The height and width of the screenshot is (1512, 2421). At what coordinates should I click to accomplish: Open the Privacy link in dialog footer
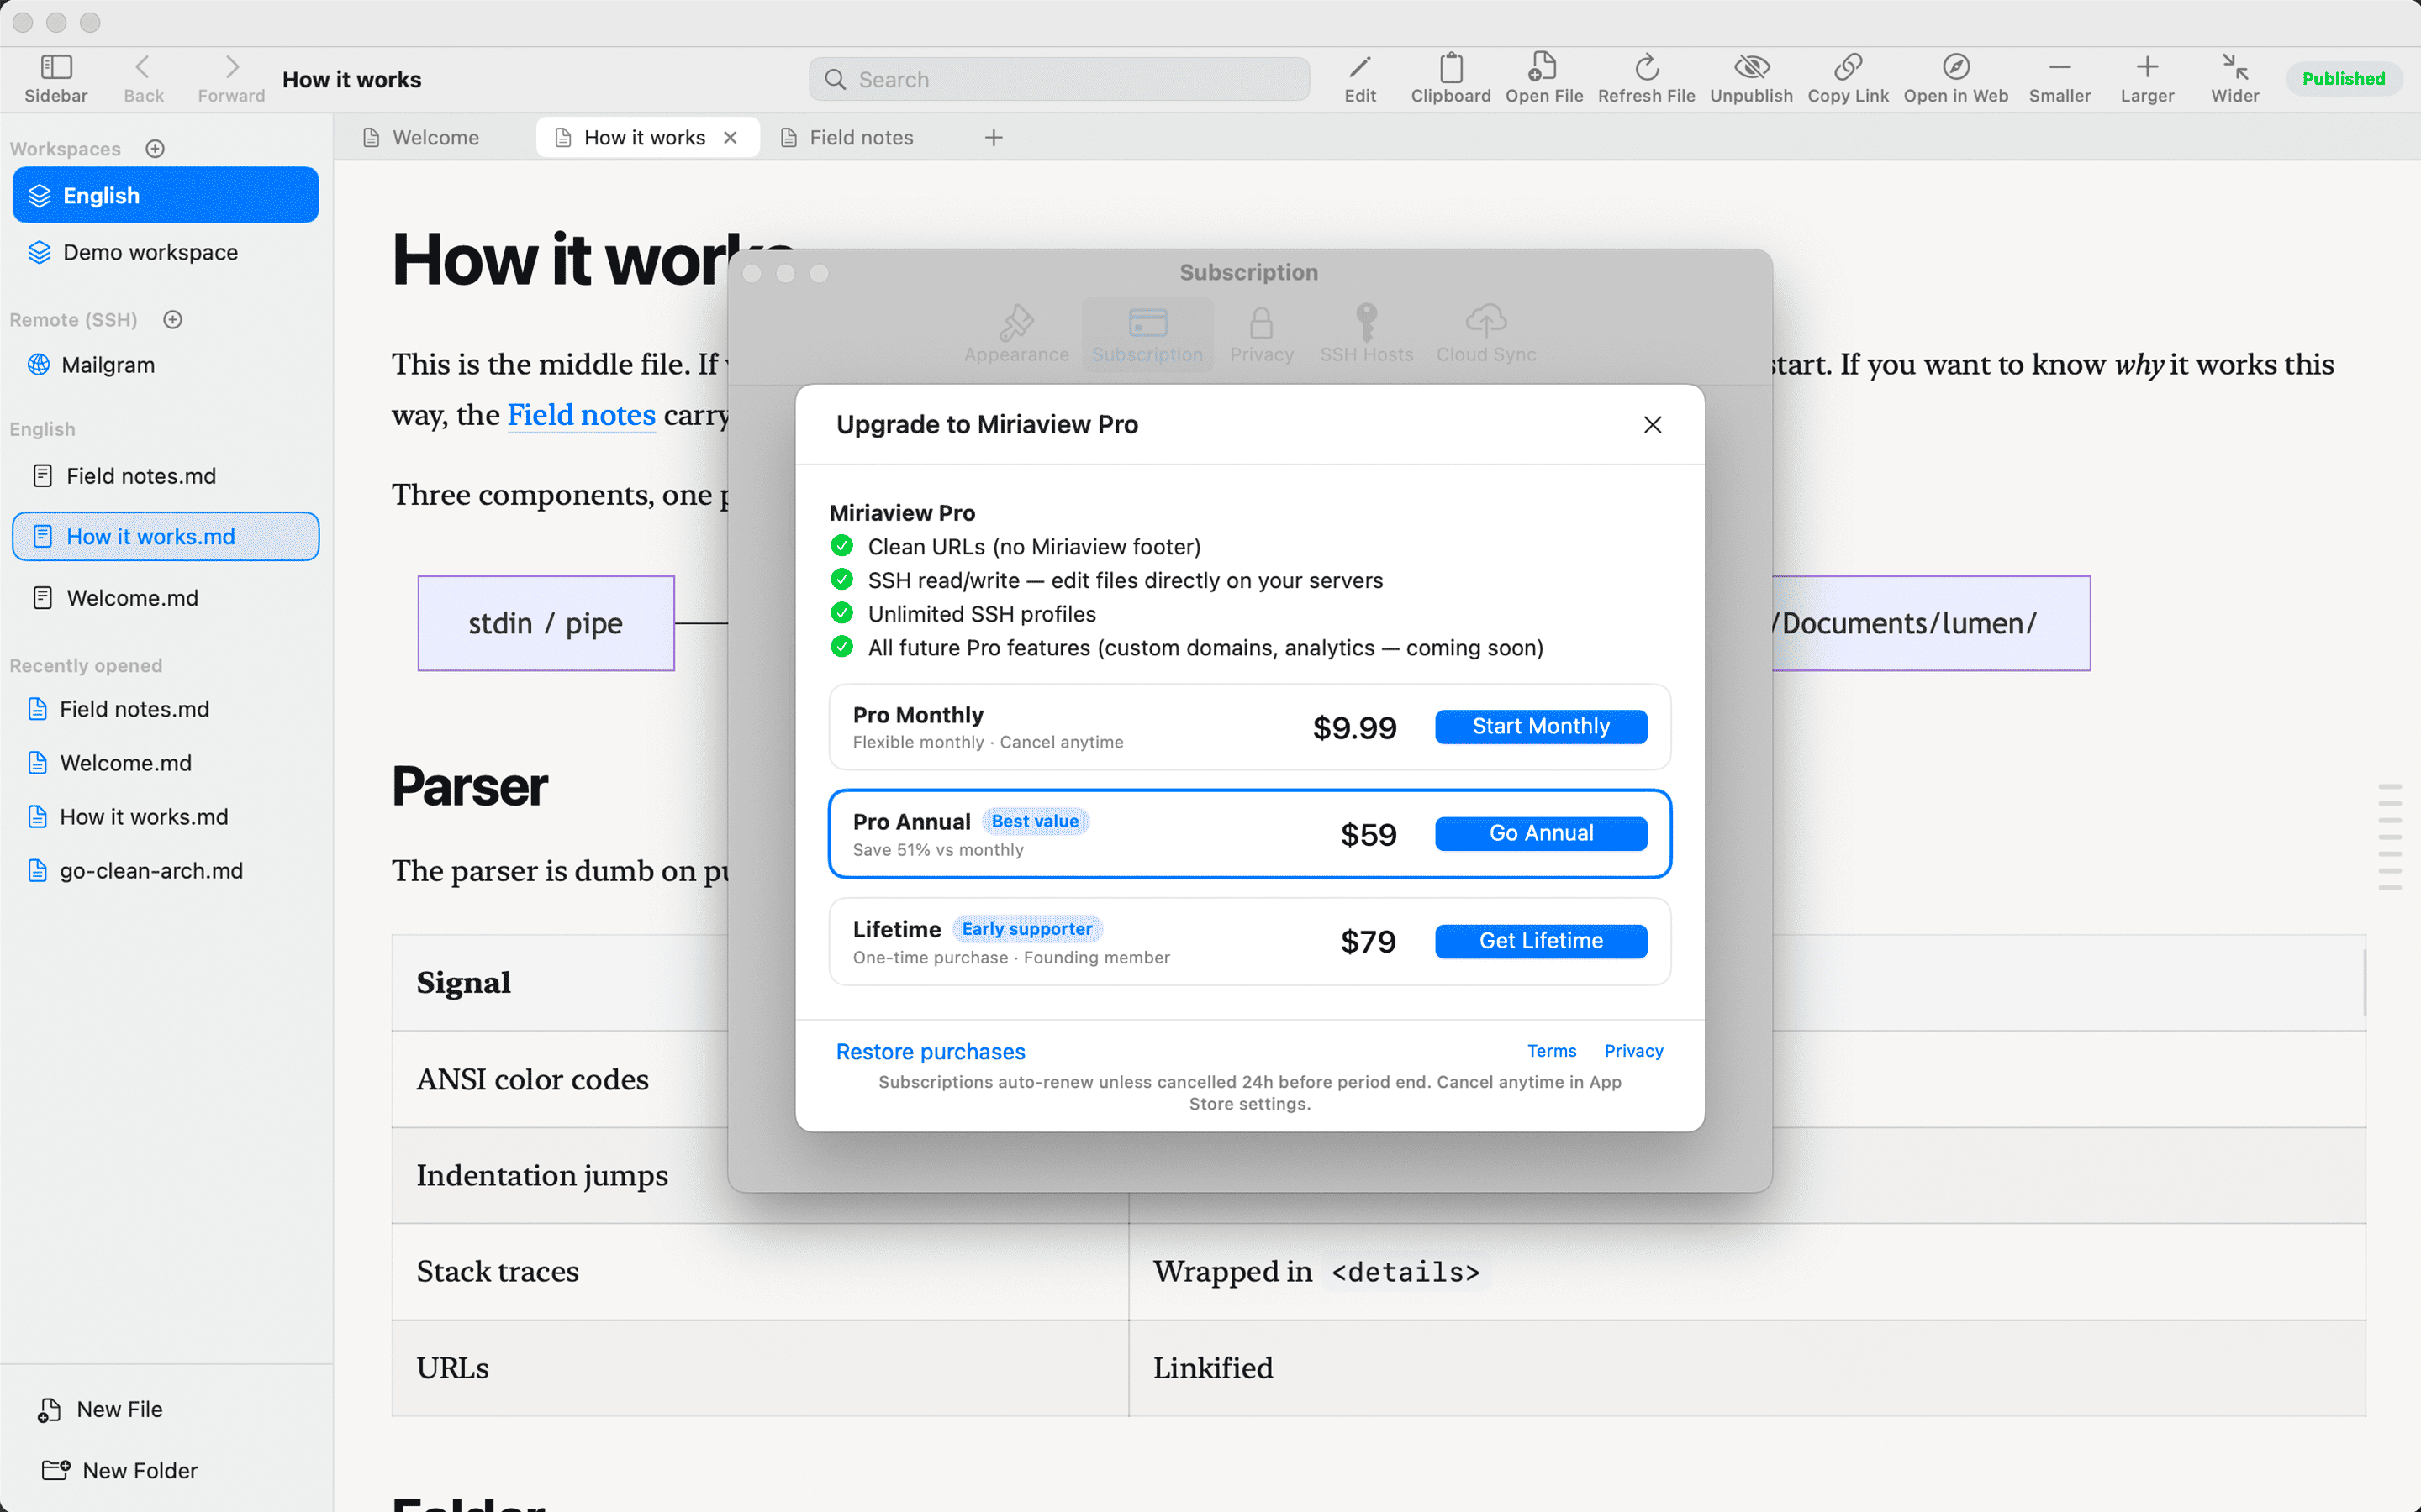pos(1633,1051)
